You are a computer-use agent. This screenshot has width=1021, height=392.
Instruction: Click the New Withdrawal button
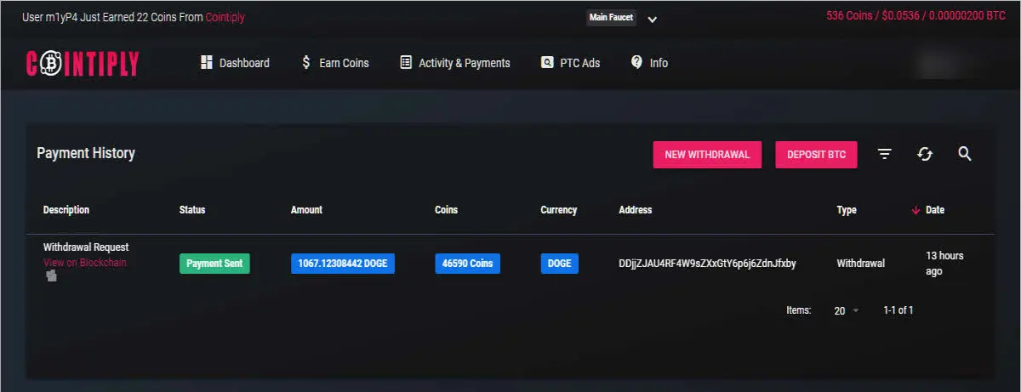pos(707,155)
